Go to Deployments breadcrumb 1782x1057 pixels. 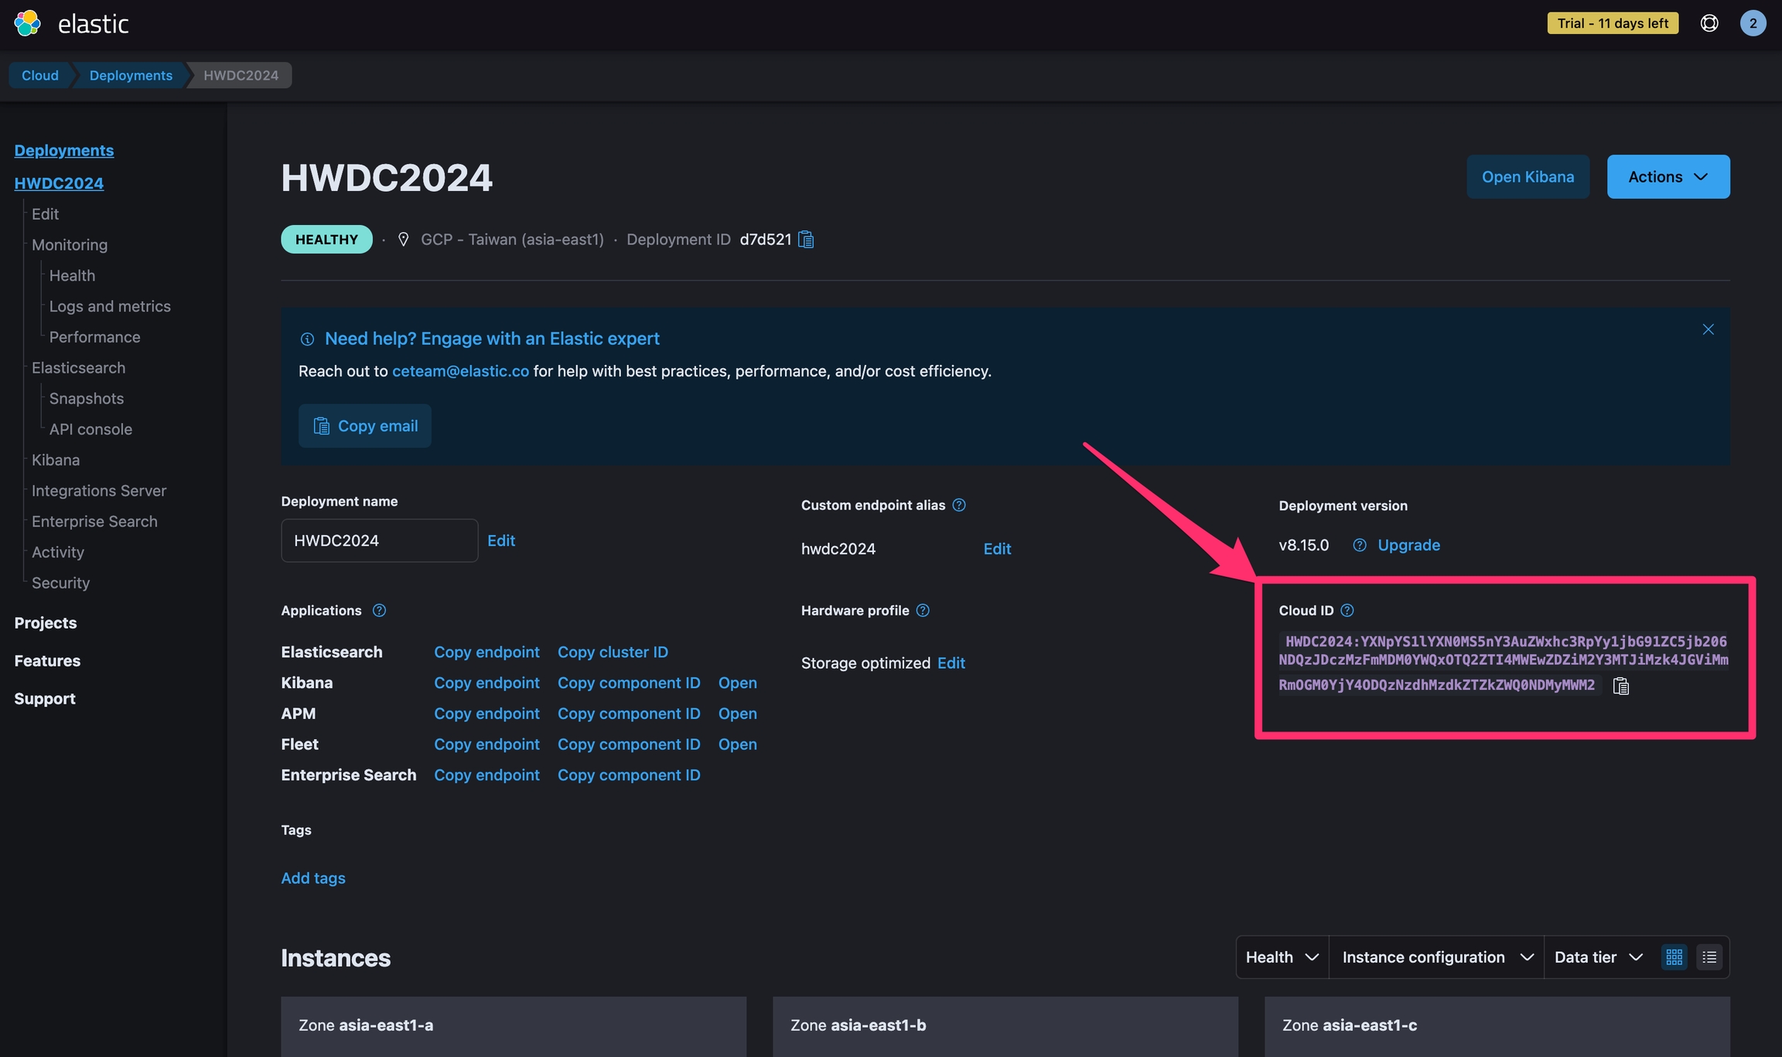(131, 75)
